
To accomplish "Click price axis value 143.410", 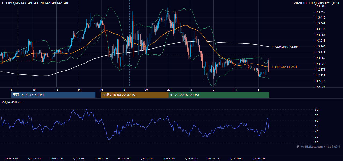I will (320, 17).
